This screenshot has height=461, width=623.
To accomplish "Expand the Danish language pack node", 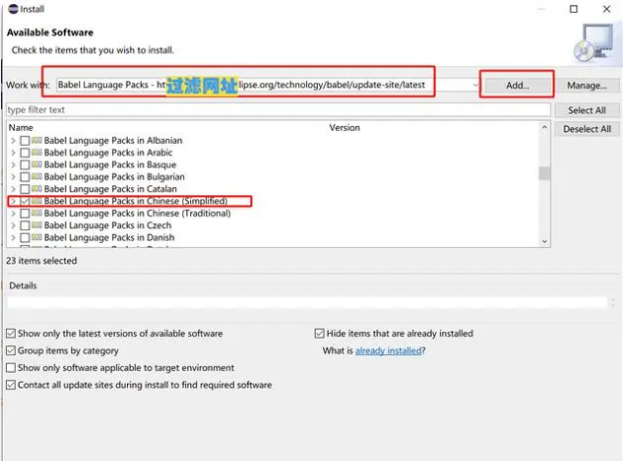I will [x=13, y=238].
